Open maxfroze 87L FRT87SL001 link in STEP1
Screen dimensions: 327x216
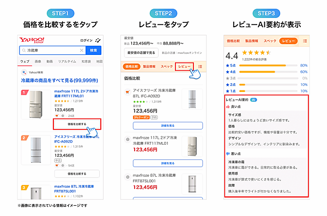pyautogui.click(x=74, y=189)
